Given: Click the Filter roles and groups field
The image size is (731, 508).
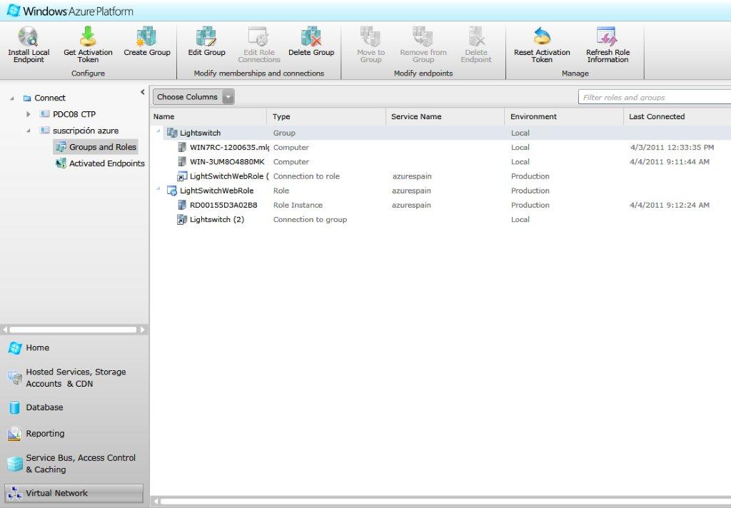Looking at the screenshot, I should pyautogui.click(x=655, y=98).
